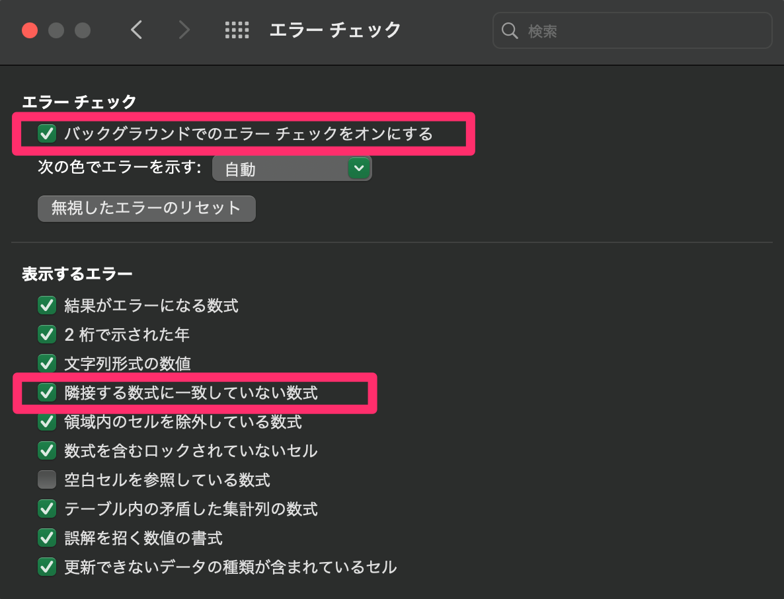Click 無視したエラーのリセット button

pos(147,208)
